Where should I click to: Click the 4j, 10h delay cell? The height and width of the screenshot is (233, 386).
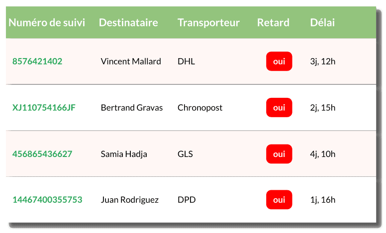322,154
